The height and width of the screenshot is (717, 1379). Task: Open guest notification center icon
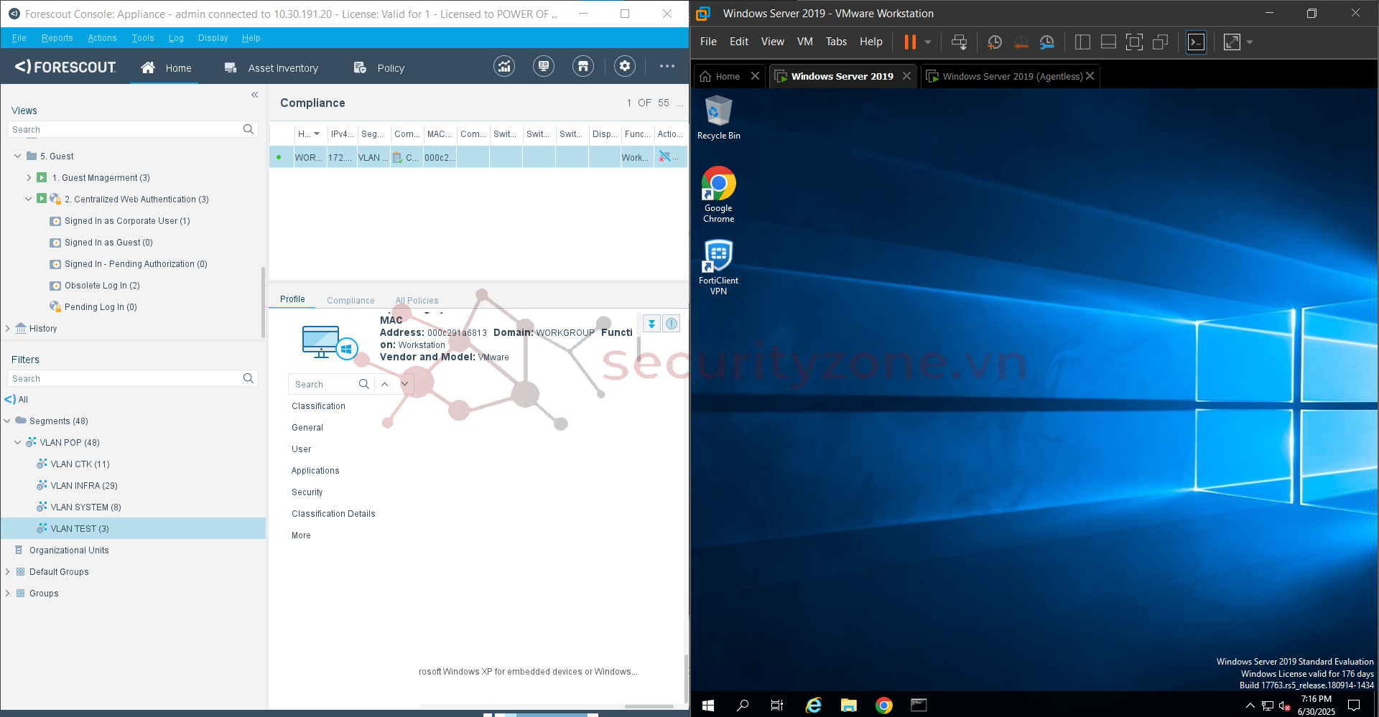tap(1354, 705)
